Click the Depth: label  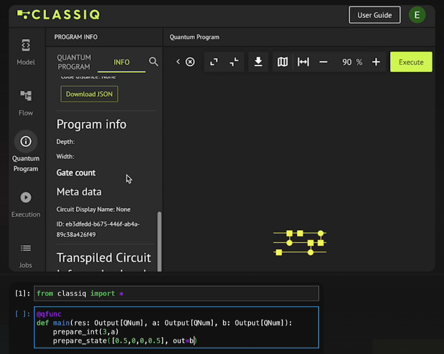point(65,142)
